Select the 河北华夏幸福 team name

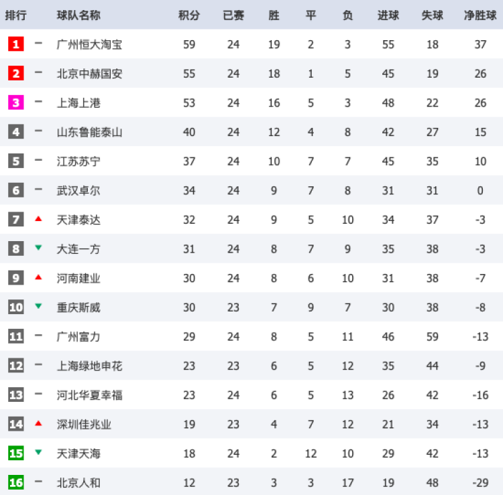coord(89,395)
